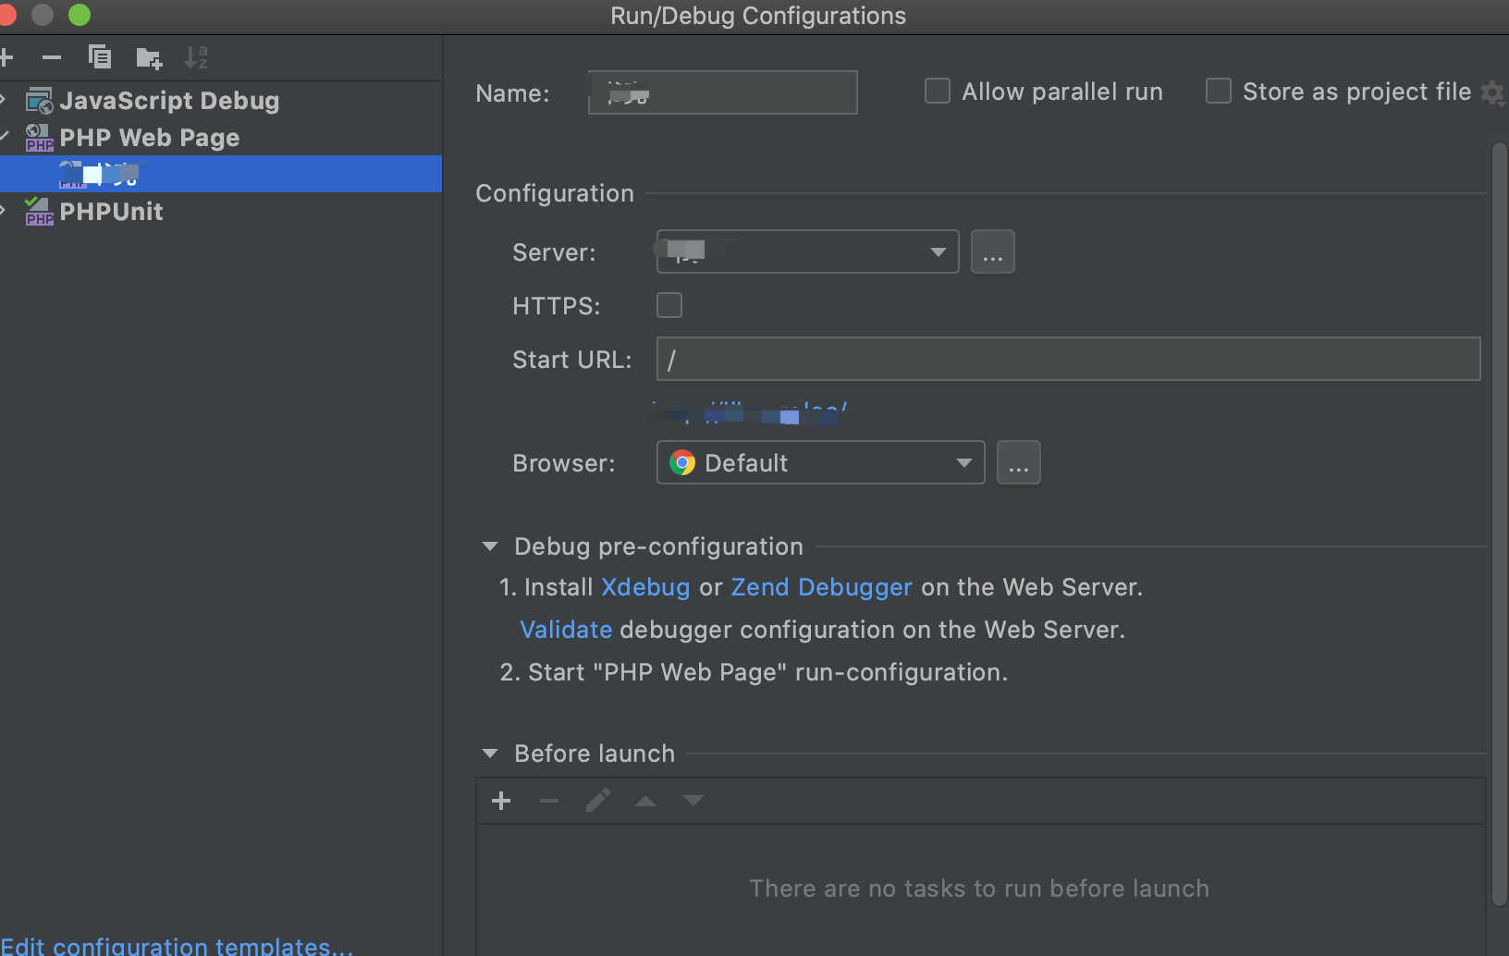Open server settings with the ellipsis button
The image size is (1509, 956).
click(993, 251)
